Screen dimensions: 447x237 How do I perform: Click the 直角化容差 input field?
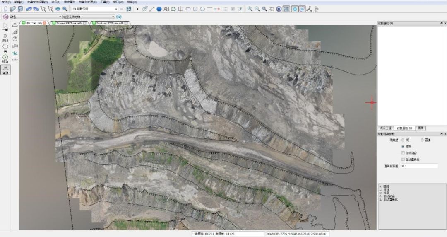tap(419, 166)
